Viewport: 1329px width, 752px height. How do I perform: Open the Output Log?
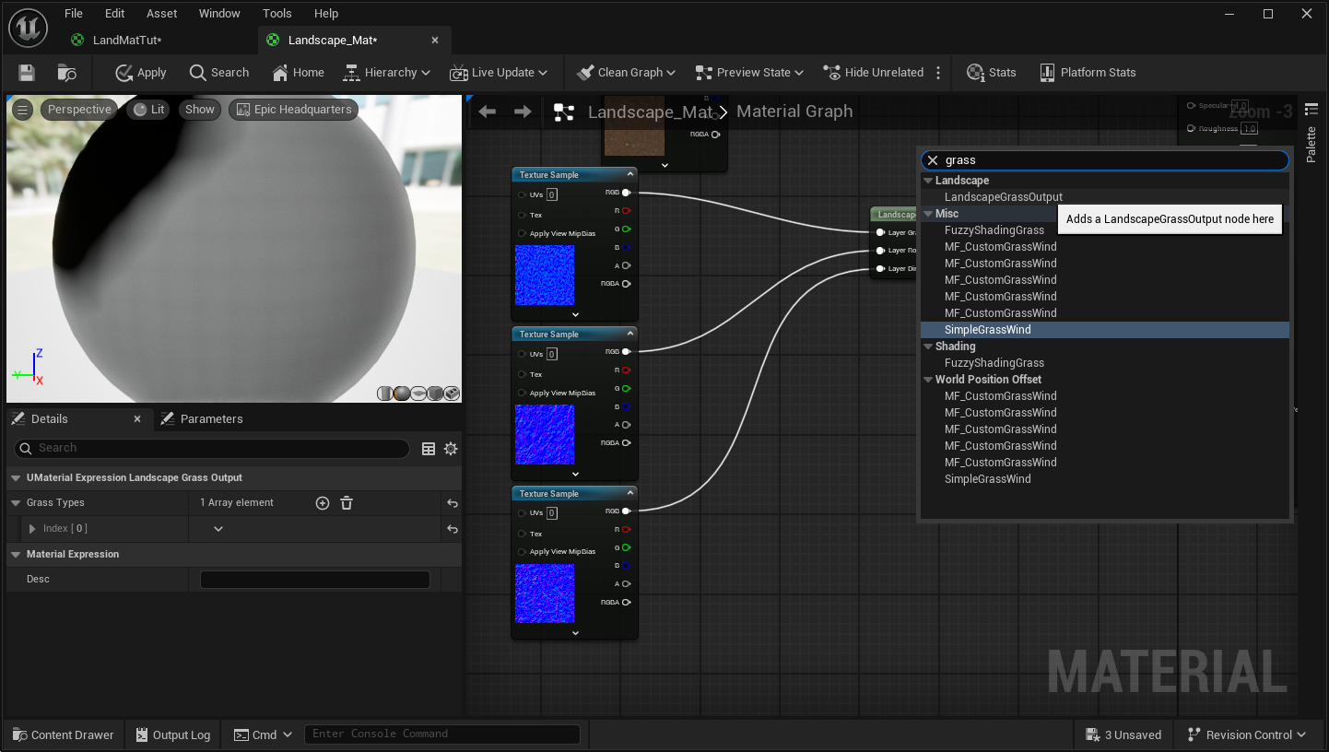(x=172, y=734)
